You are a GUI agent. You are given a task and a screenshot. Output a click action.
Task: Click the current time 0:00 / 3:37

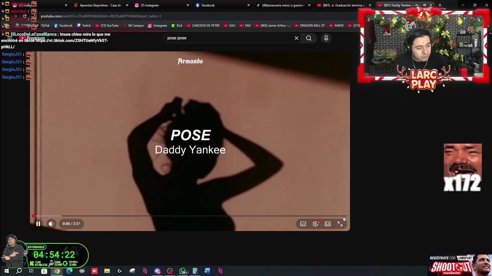coord(71,224)
